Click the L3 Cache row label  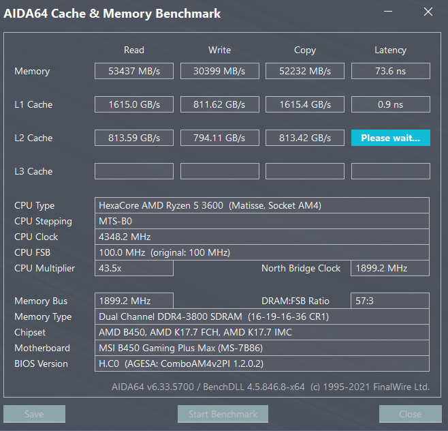pos(33,171)
